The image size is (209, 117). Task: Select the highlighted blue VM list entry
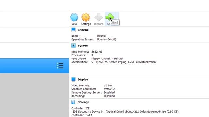point(34,66)
